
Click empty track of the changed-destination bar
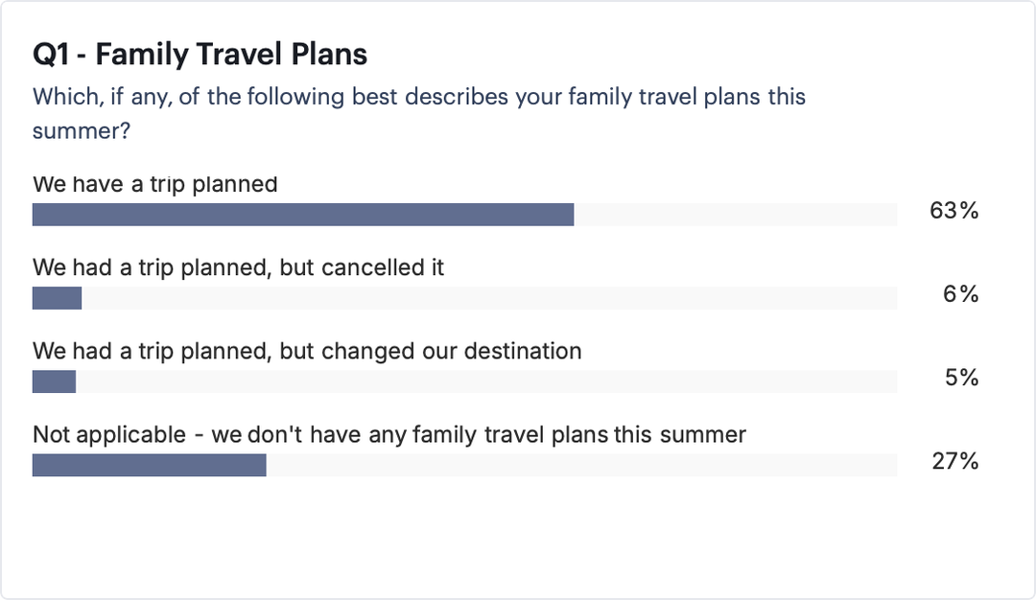coord(486,381)
